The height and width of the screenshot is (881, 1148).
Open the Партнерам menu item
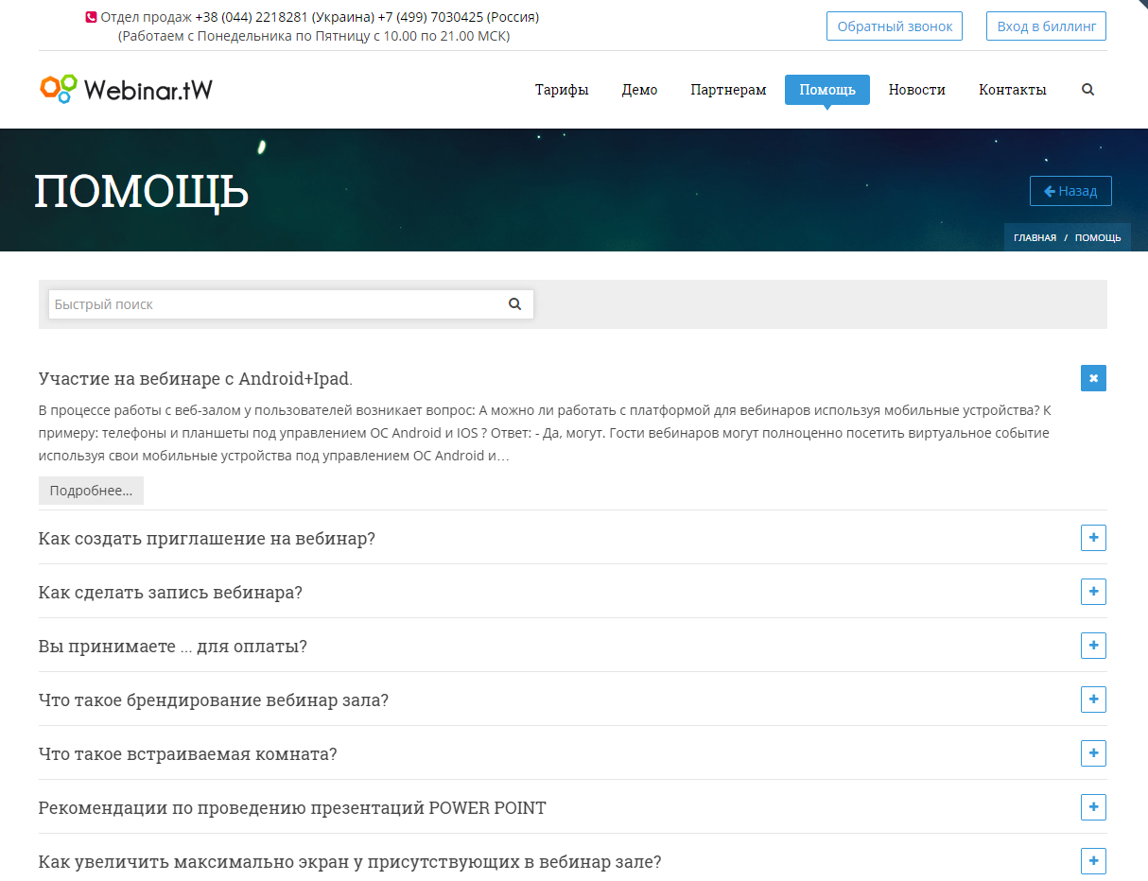tap(728, 90)
